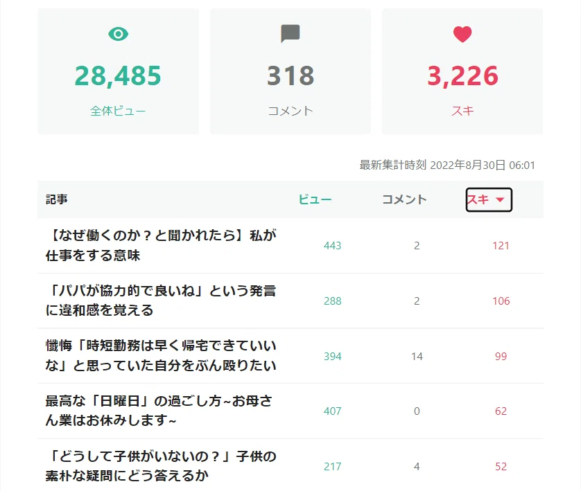Open article 「どうして子供がいないの?」
The height and width of the screenshot is (491, 581).
(x=161, y=466)
